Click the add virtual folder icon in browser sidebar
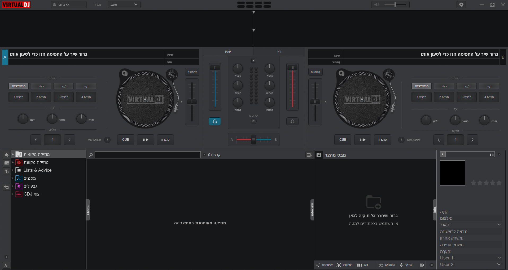Viewport: 508px width, 270px height. [6, 163]
